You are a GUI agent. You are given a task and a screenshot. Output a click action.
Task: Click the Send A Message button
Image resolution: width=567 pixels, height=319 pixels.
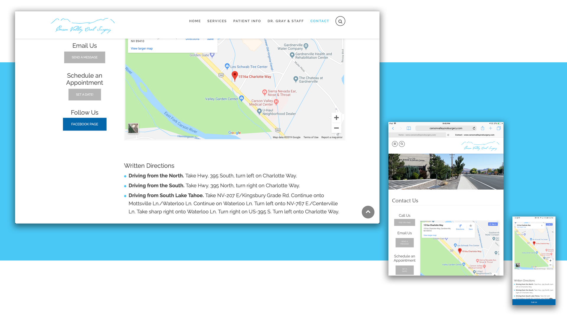(84, 57)
